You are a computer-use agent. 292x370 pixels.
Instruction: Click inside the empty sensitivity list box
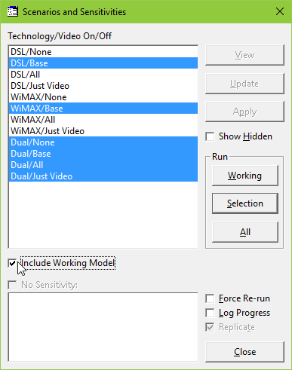point(103,327)
